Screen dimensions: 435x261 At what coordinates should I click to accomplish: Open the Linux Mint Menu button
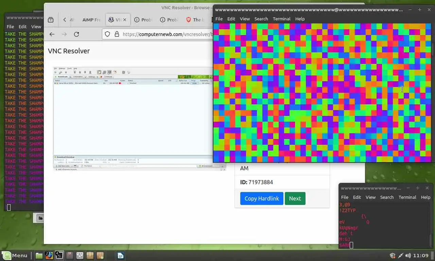(x=15, y=256)
